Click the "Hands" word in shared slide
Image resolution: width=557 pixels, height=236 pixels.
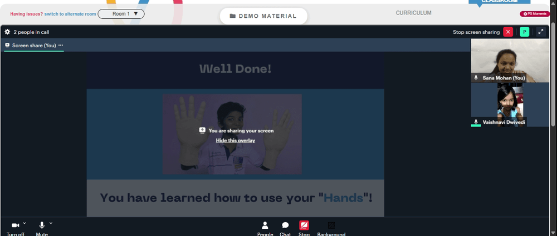tap(344, 197)
